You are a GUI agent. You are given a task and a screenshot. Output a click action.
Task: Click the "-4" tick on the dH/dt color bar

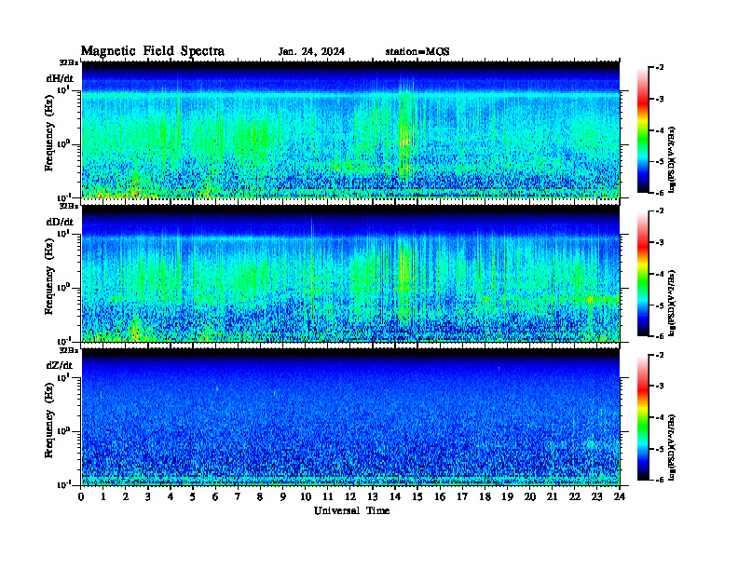tap(659, 130)
